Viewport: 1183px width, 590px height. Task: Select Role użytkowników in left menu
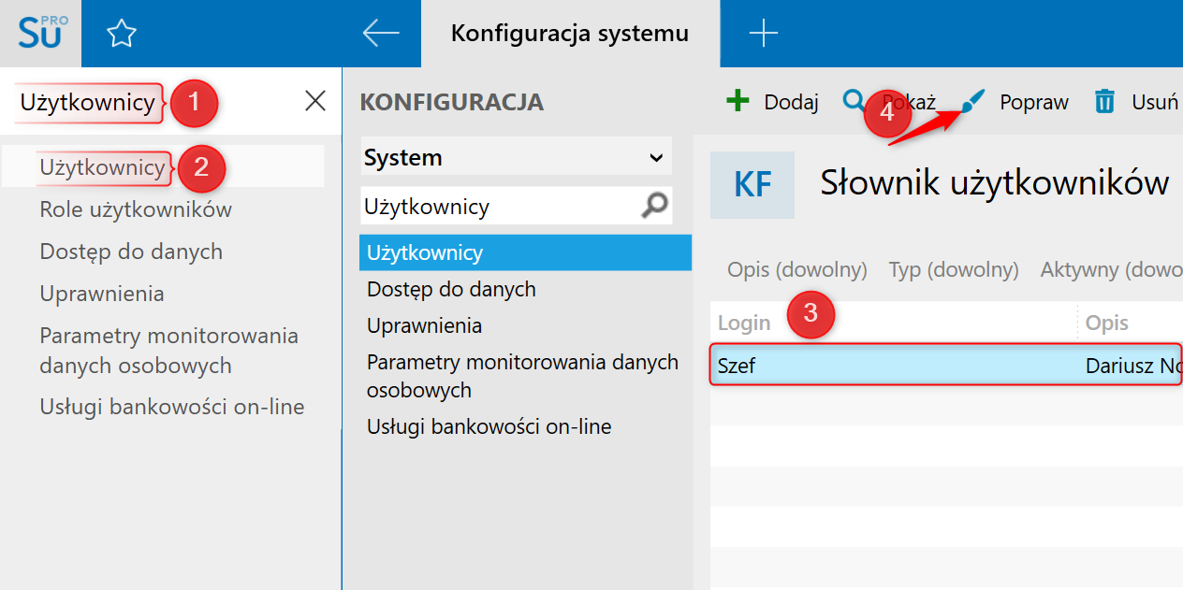[136, 209]
